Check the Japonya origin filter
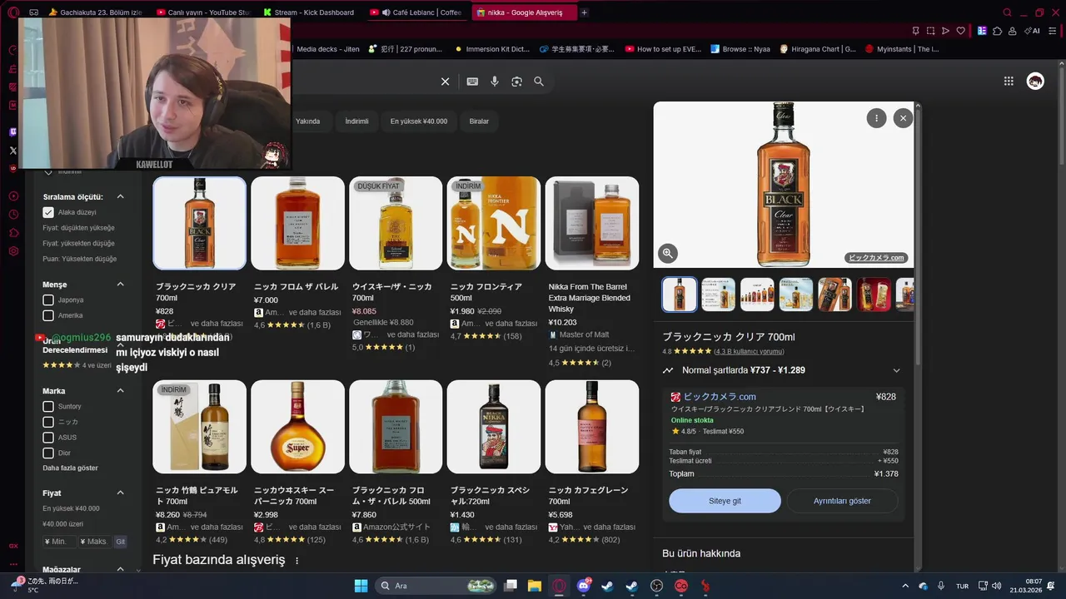Image resolution: width=1066 pixels, height=599 pixels. [48, 300]
